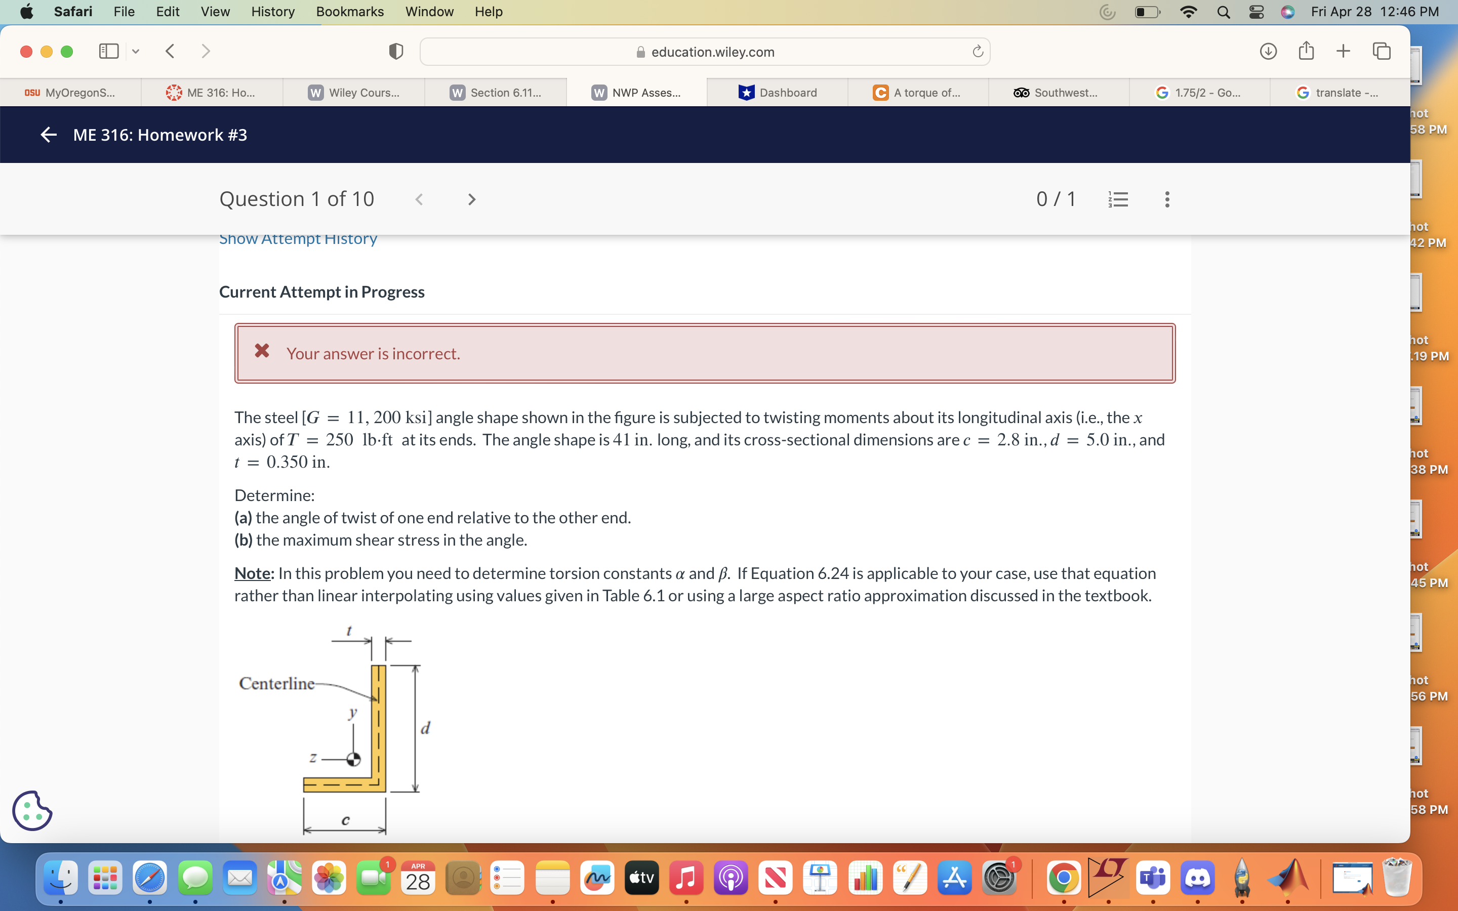Go to next question chevron

[472, 199]
